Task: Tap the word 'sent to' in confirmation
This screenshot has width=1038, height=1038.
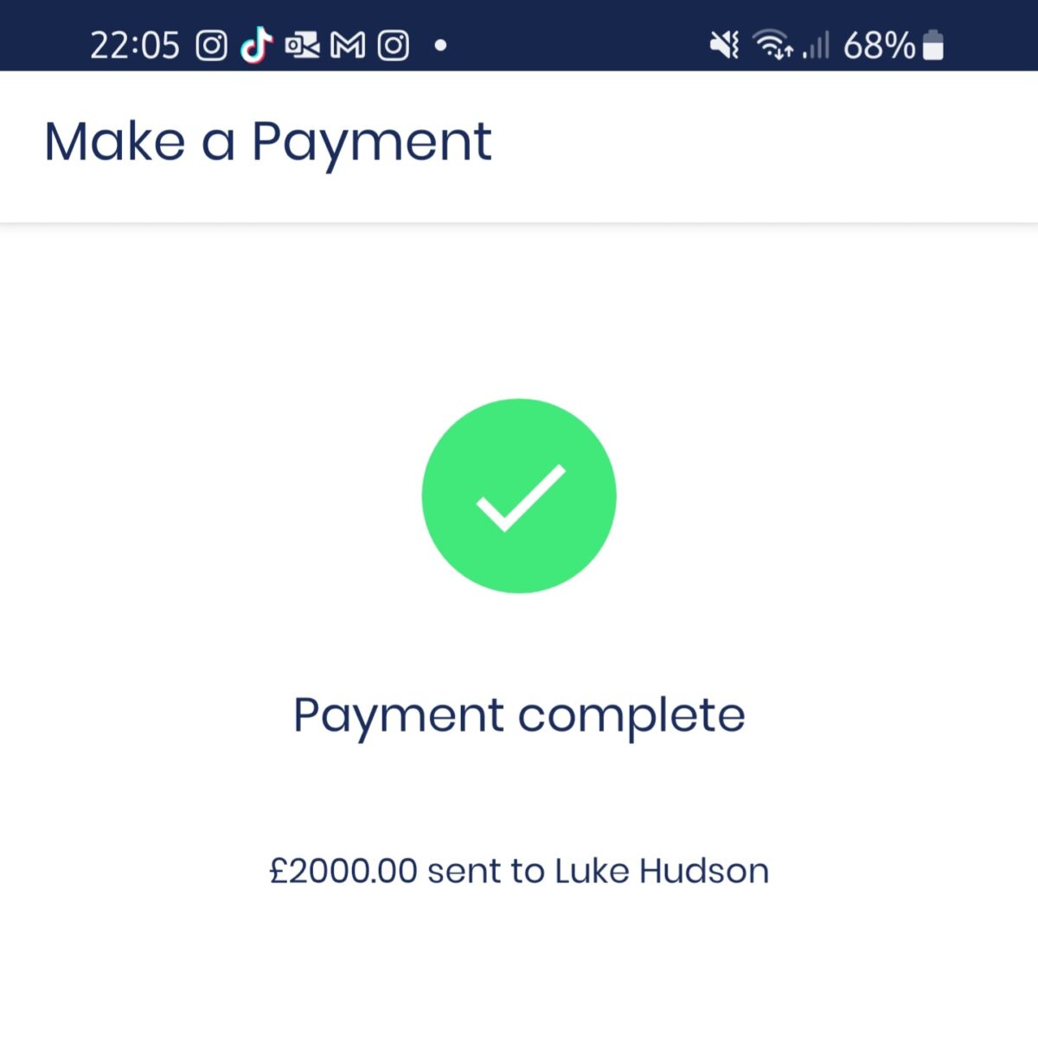Action: 486,871
